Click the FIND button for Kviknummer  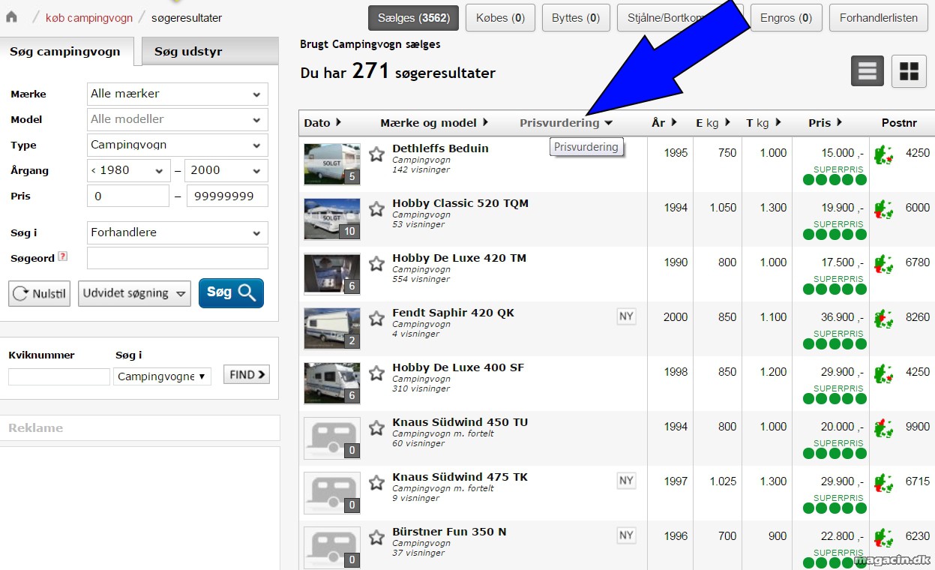(247, 374)
